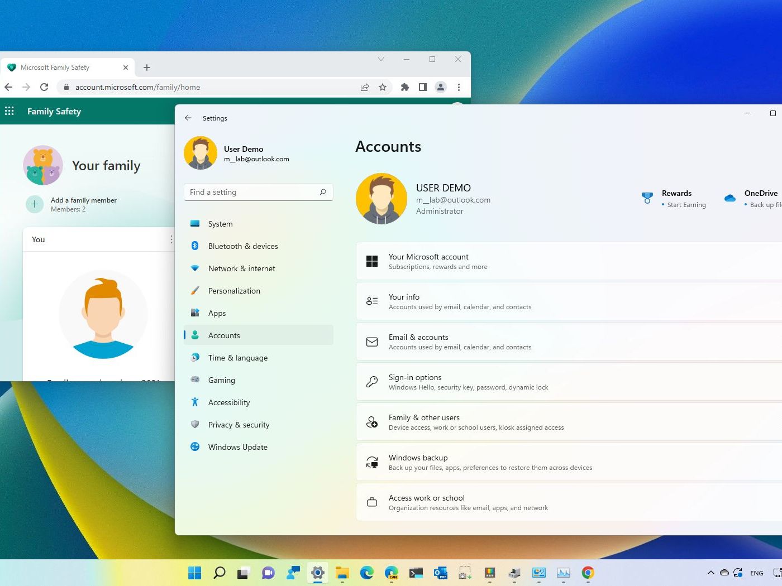Open Windows Update settings
Screen dimensions: 782x586
pyautogui.click(x=258, y=447)
